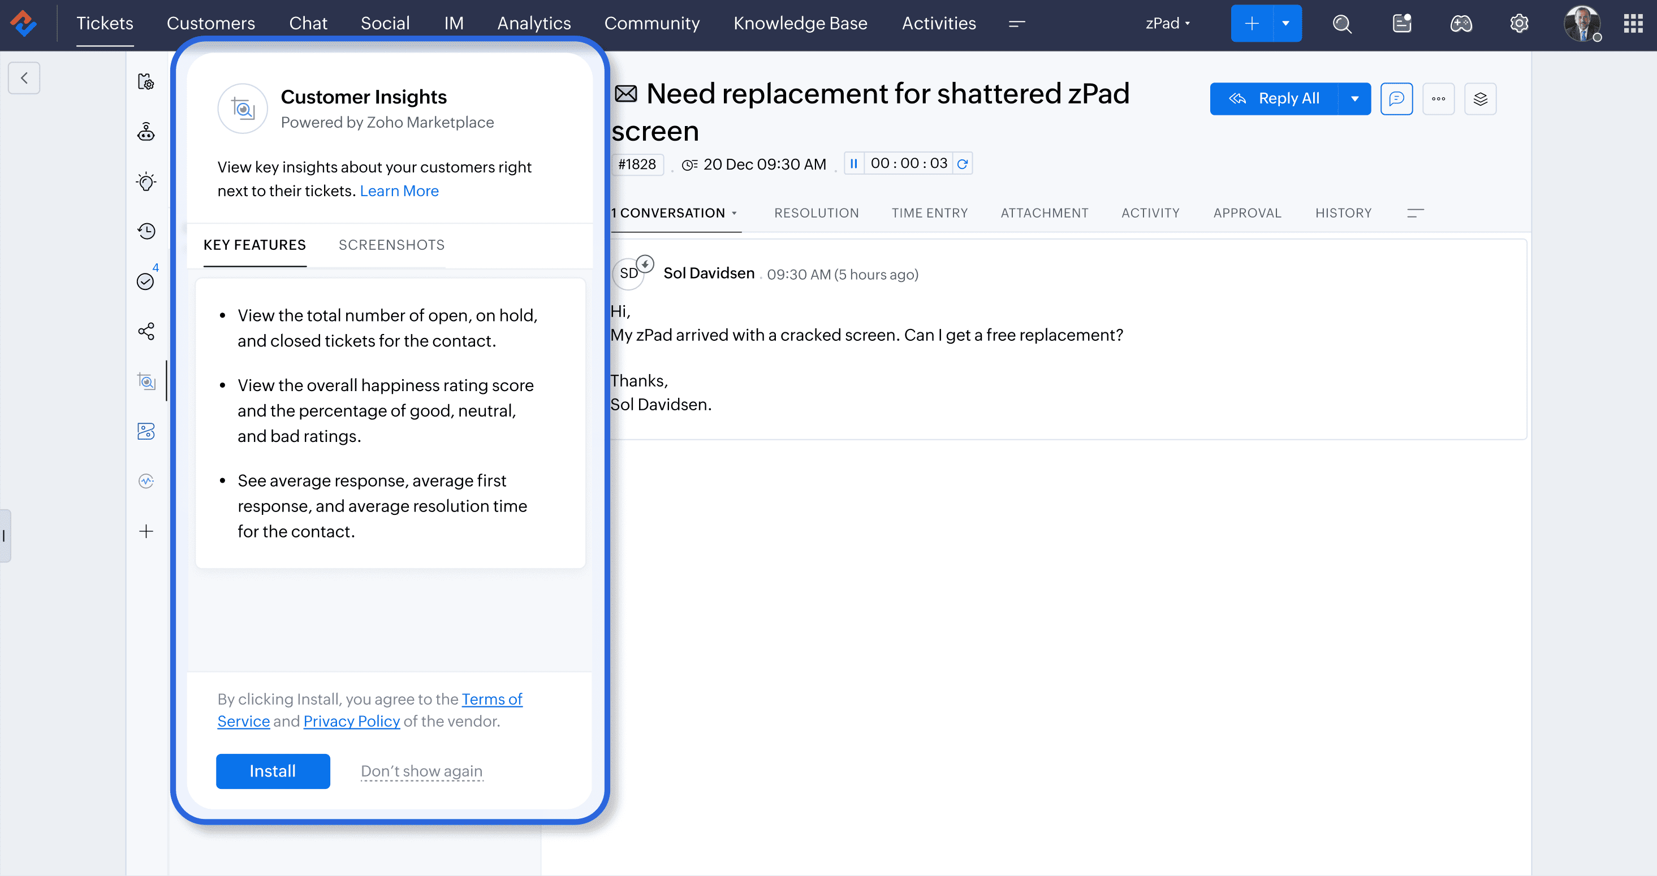1657x876 pixels.
Task: Open the zPad department dropdown
Action: pos(1167,24)
